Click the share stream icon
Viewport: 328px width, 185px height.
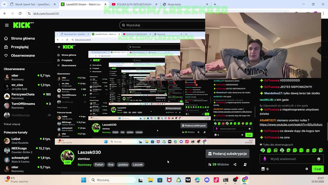pos(235,164)
